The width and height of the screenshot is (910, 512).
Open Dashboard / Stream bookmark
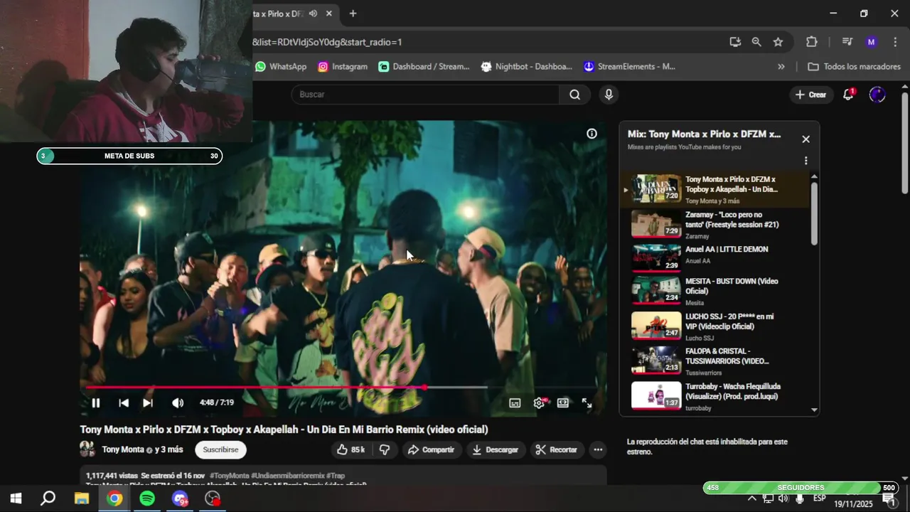pos(424,66)
